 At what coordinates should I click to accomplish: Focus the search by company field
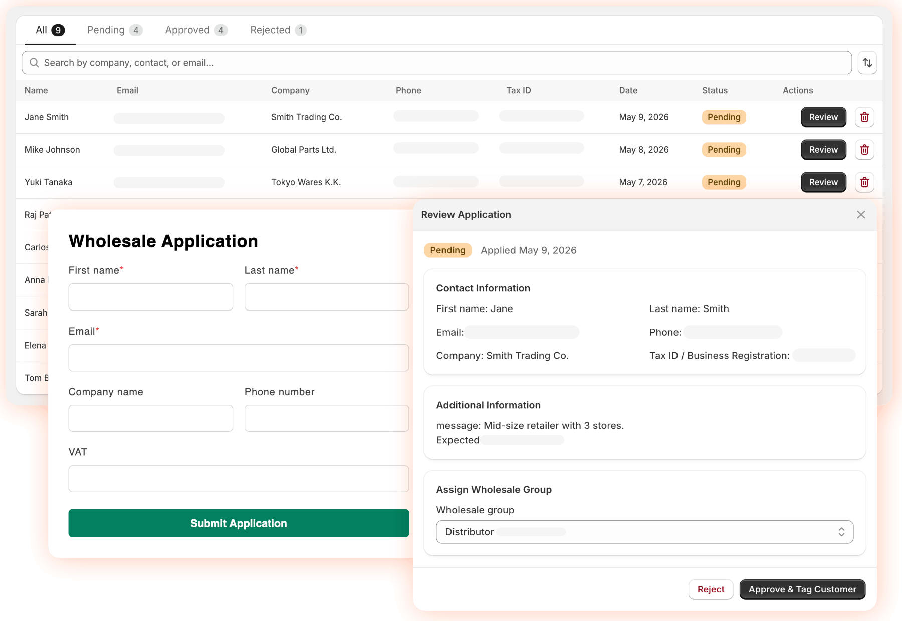click(x=436, y=63)
